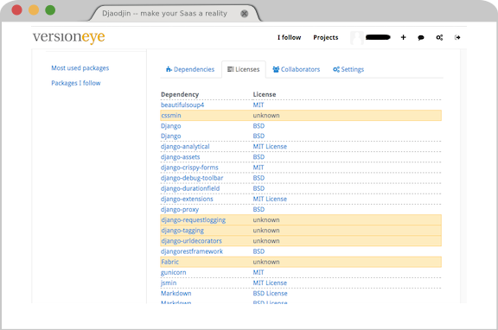
Task: Click the MIT license of beautifulsoup4
Action: coord(259,105)
